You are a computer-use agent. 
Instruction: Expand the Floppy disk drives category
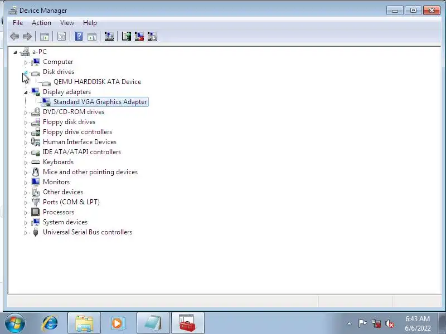(26, 122)
